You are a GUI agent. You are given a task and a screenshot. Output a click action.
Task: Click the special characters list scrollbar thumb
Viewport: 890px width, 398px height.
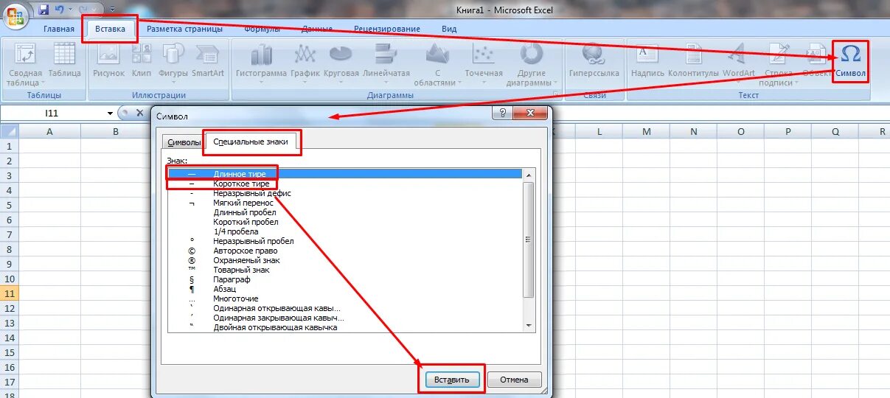click(528, 240)
